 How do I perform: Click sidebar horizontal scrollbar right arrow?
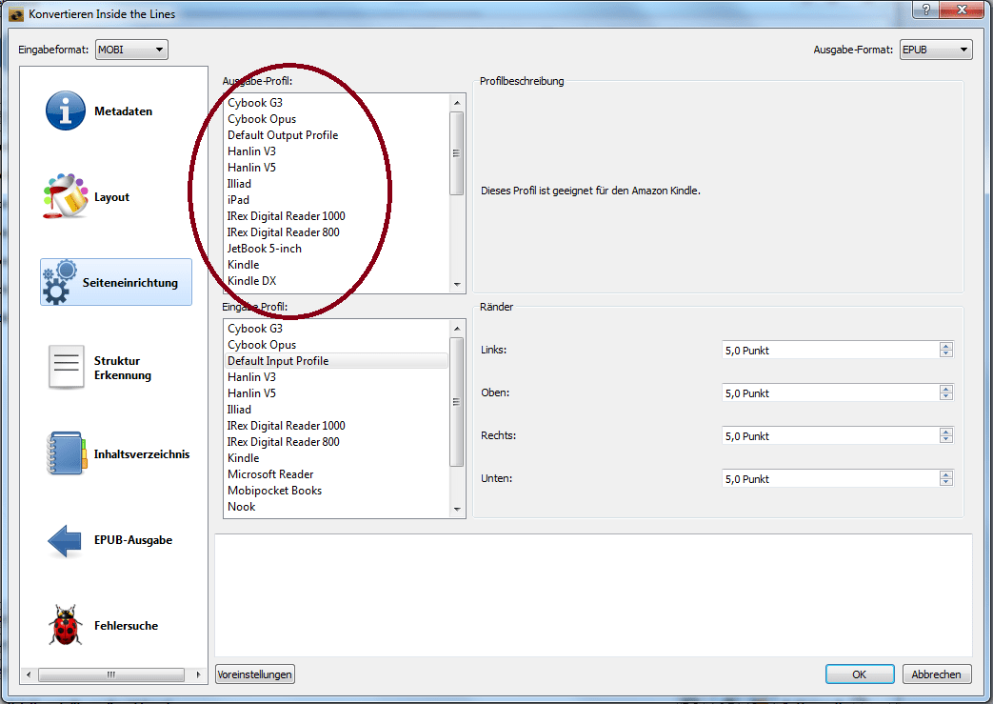click(x=198, y=674)
